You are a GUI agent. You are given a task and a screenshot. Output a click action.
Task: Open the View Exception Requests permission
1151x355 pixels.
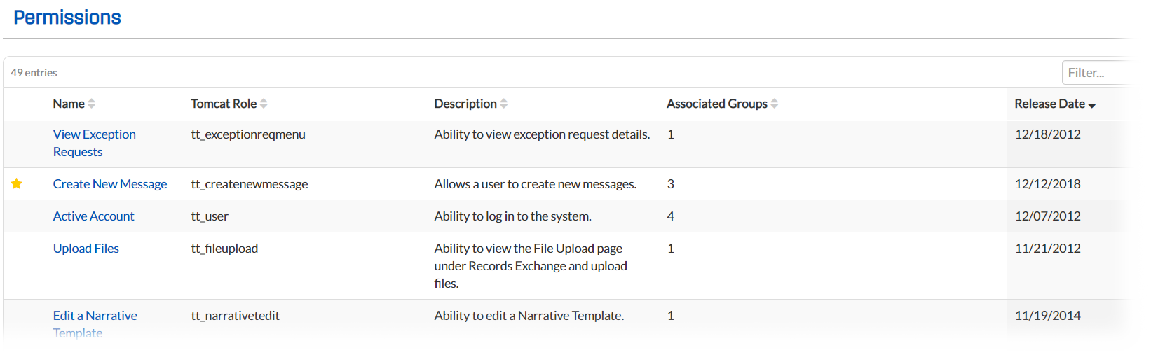click(95, 143)
